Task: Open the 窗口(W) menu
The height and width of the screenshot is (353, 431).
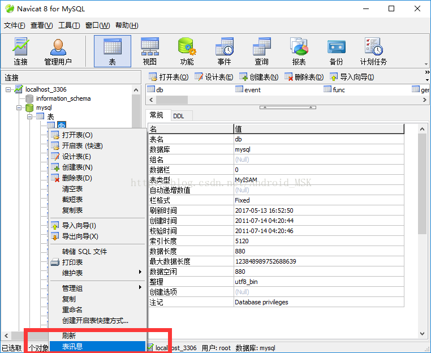Action: click(97, 25)
